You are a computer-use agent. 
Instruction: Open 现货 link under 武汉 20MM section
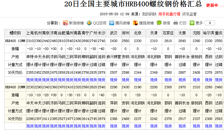[x=114, y=126]
